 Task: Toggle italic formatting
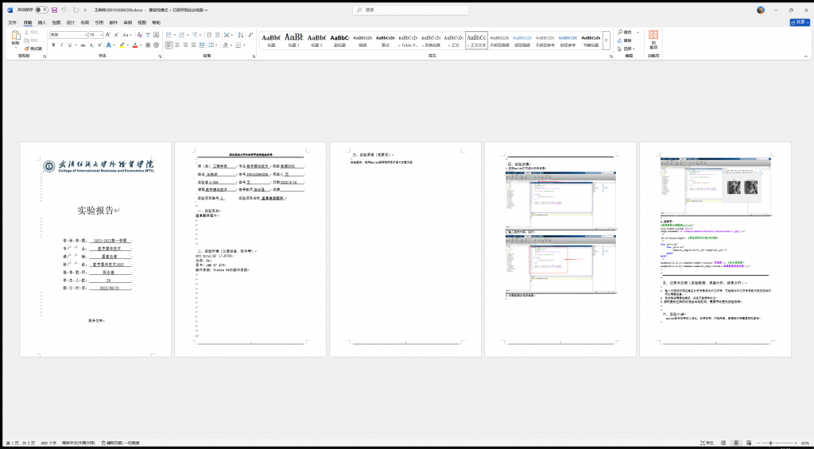tap(61, 45)
